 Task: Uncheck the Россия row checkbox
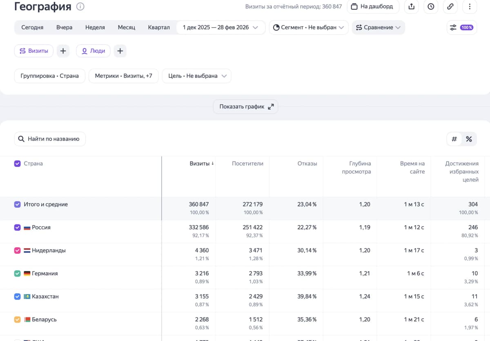coord(17,227)
